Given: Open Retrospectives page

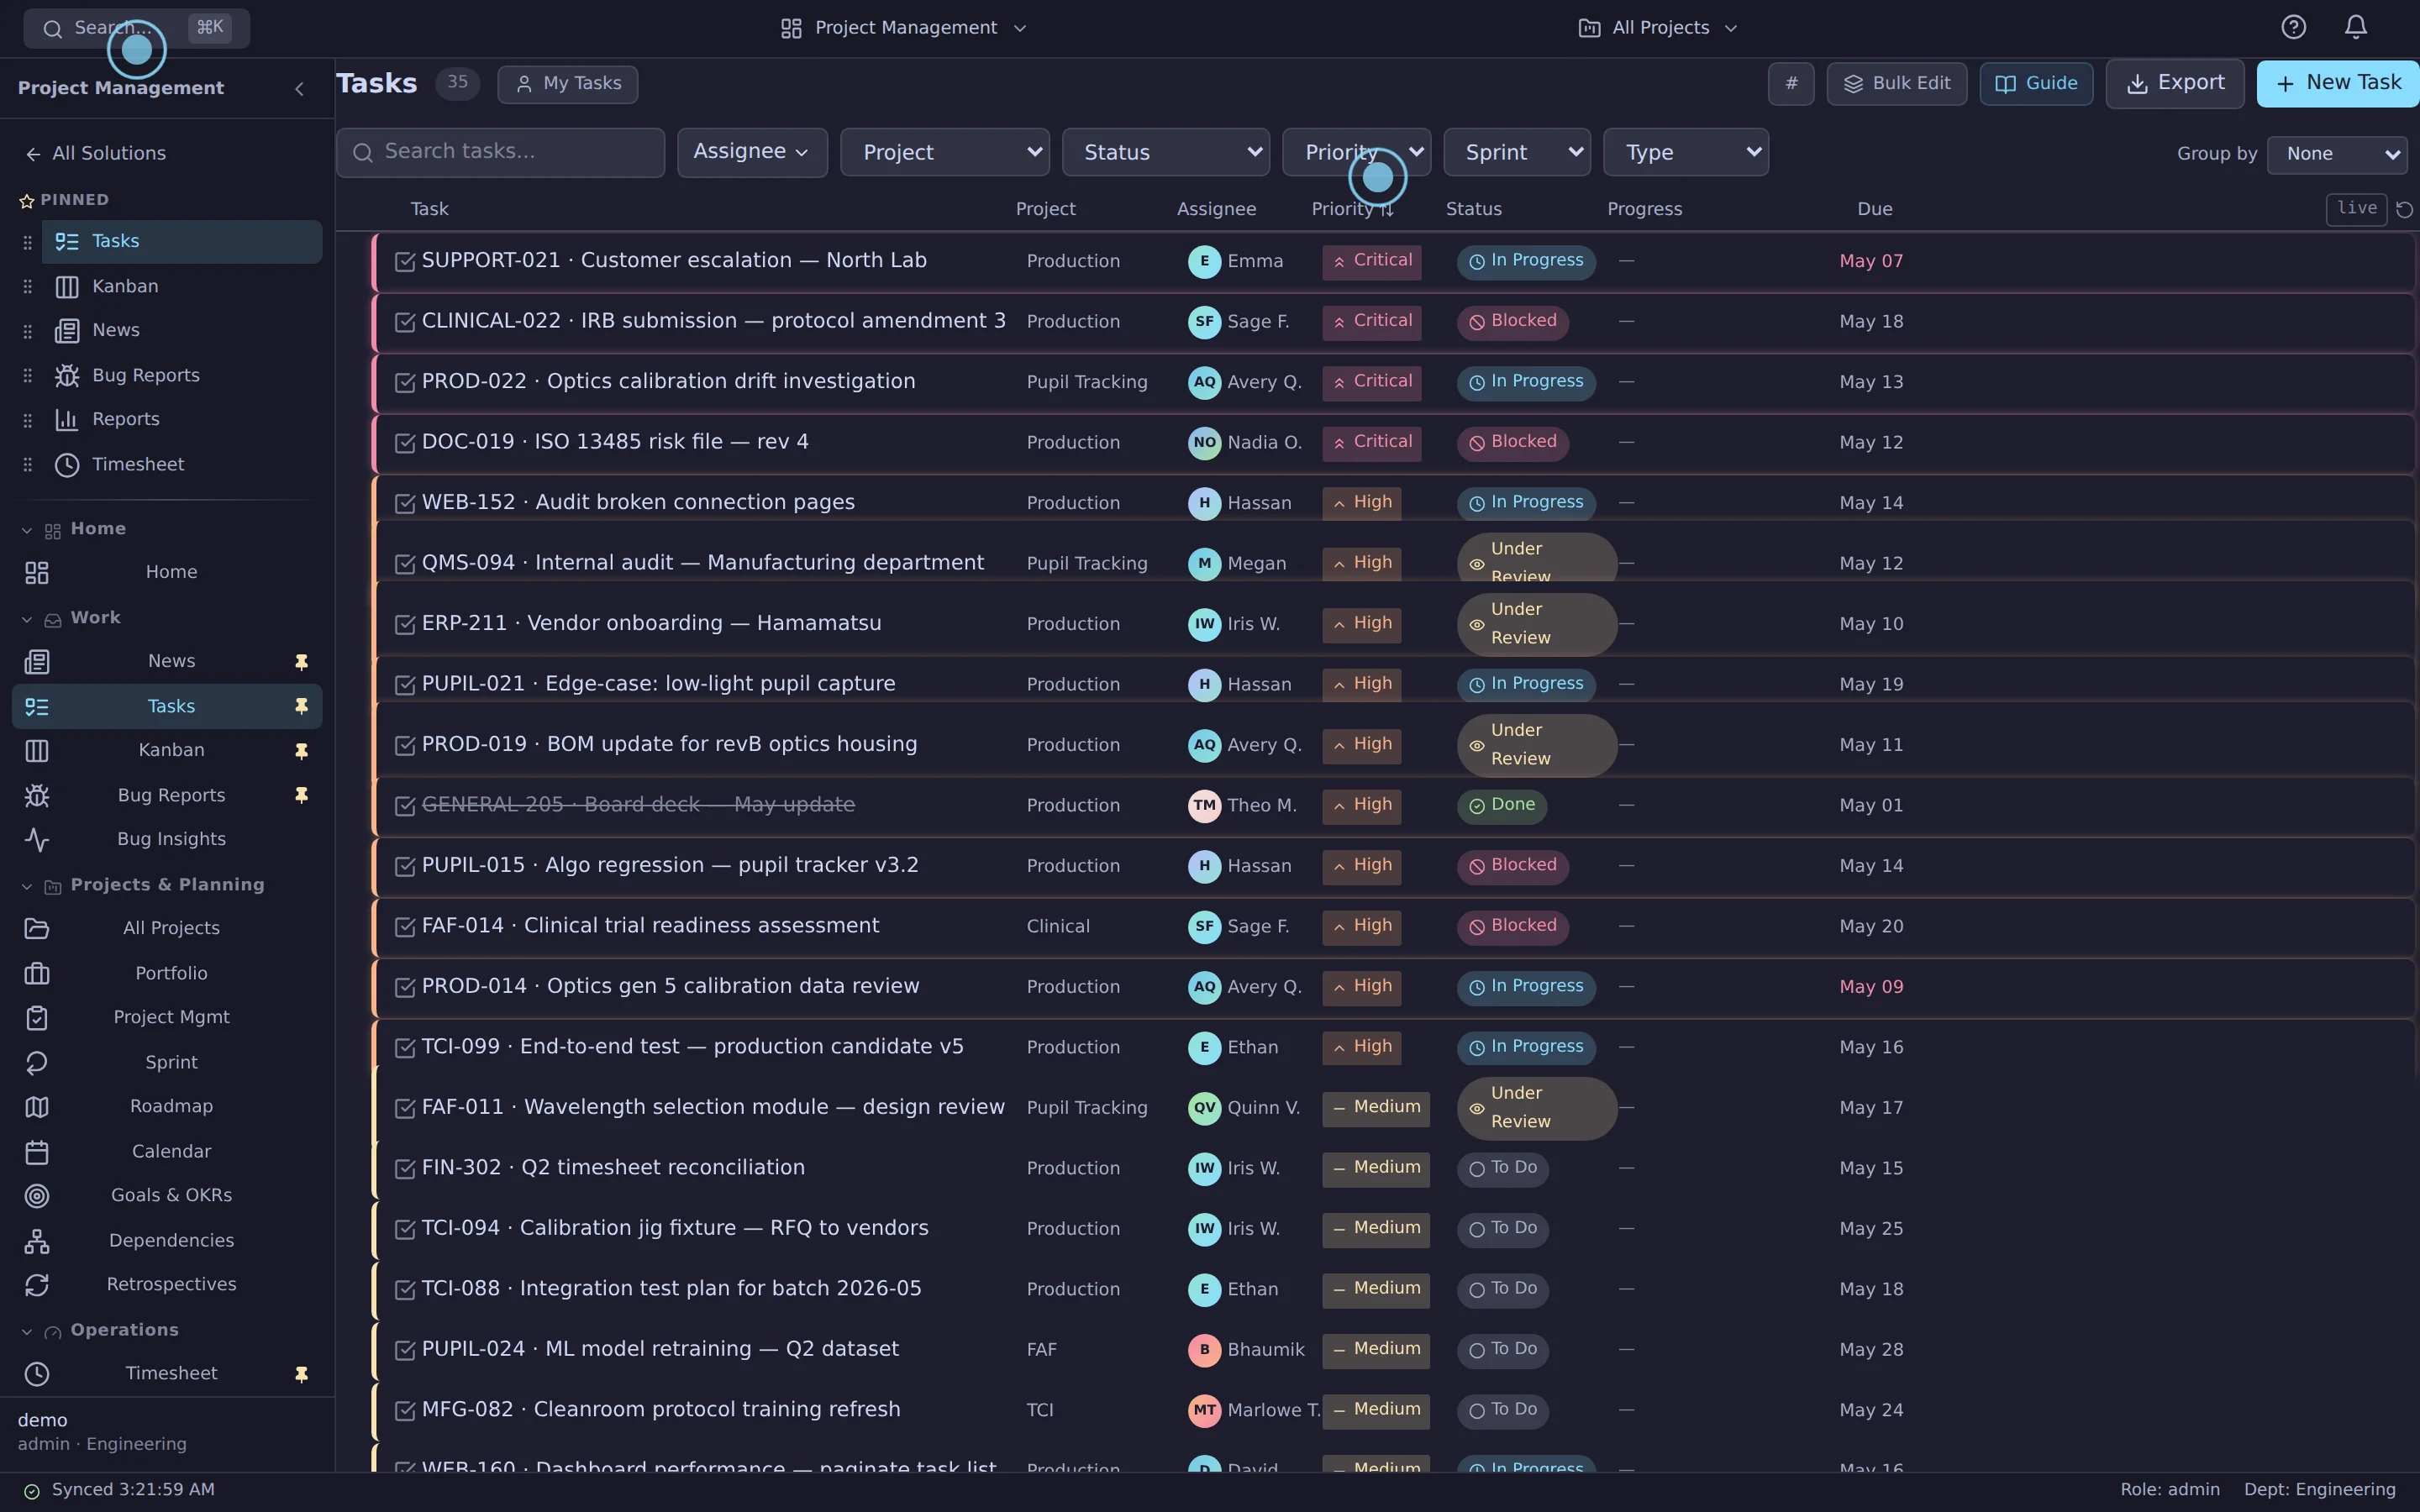Looking at the screenshot, I should click(x=167, y=1285).
